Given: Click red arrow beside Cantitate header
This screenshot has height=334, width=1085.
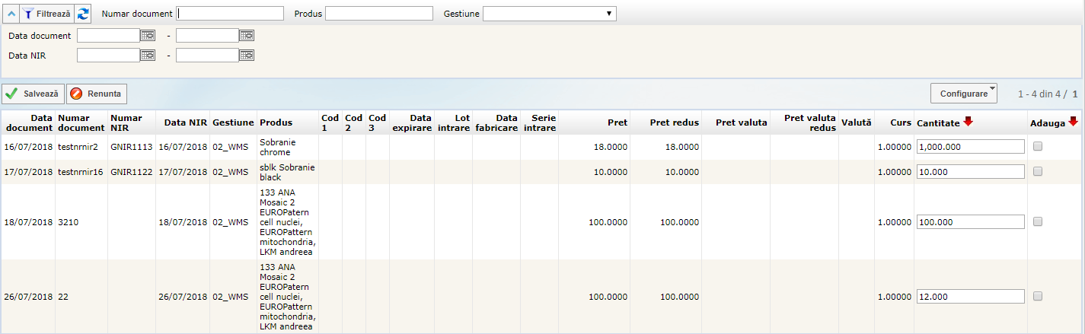Looking at the screenshot, I should [x=968, y=122].
